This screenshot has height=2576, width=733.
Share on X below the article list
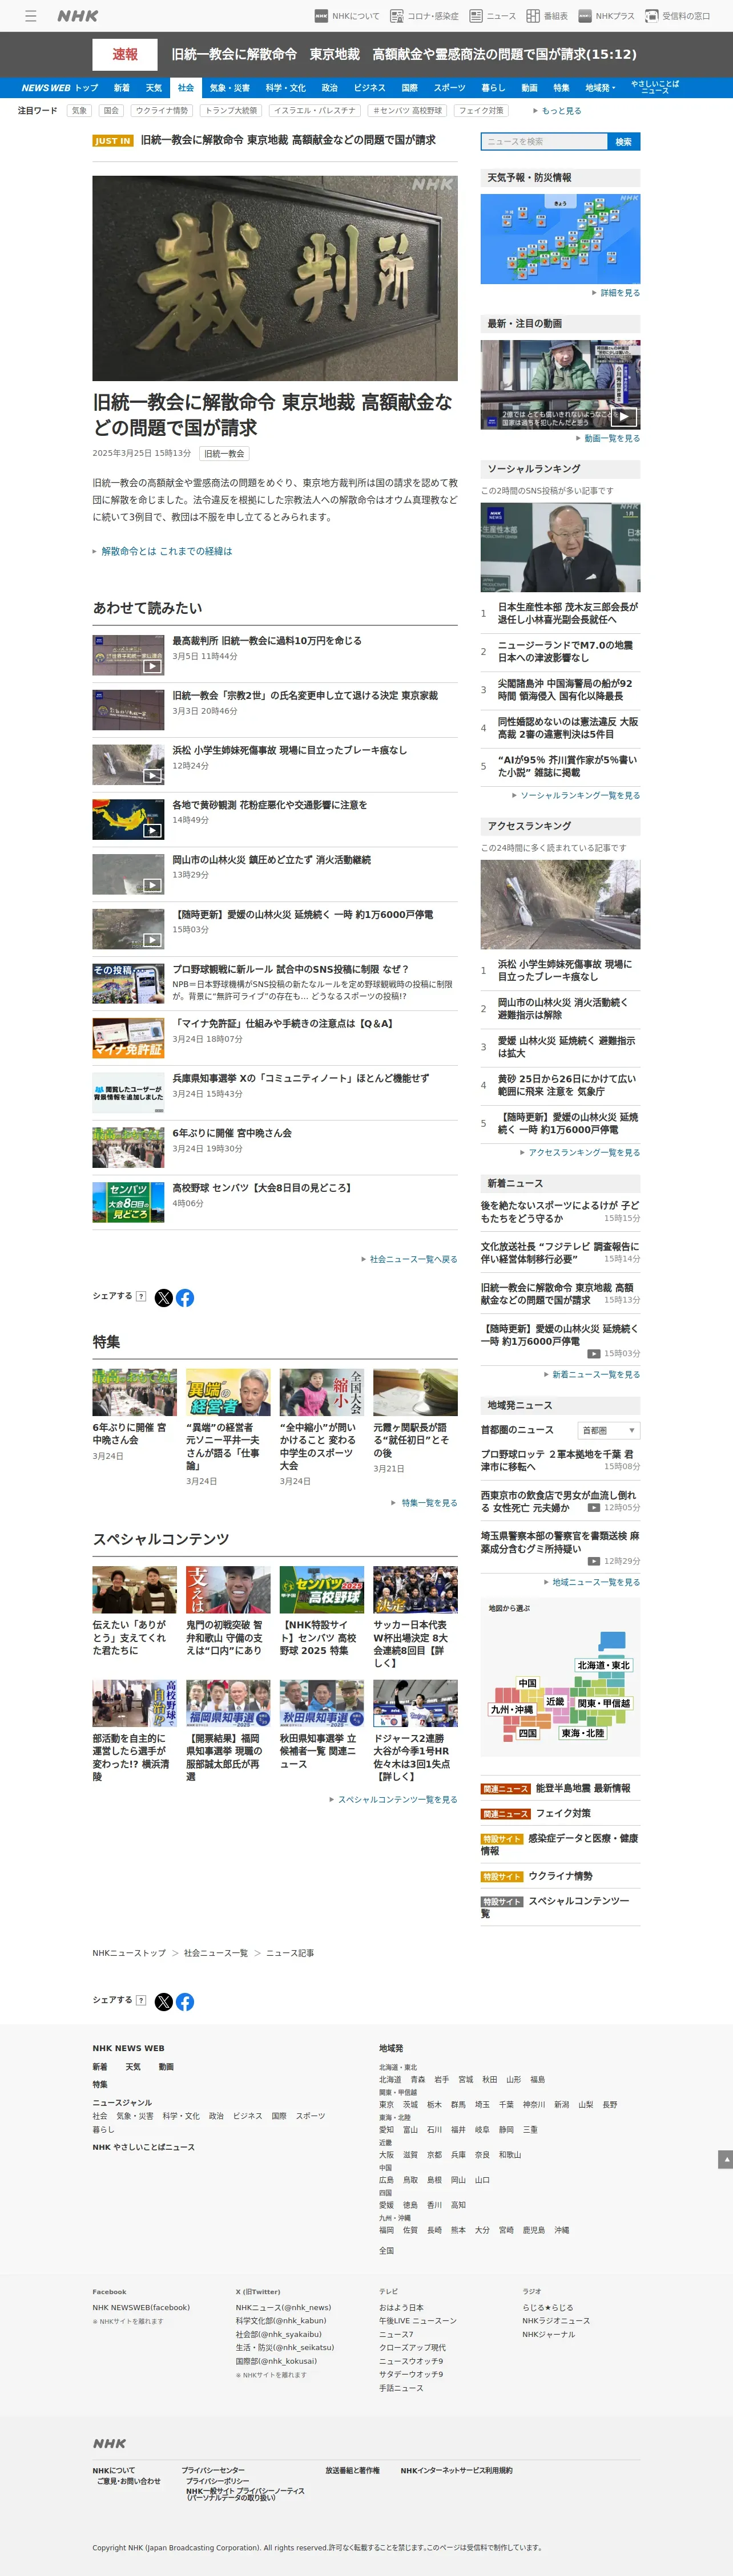(164, 1297)
